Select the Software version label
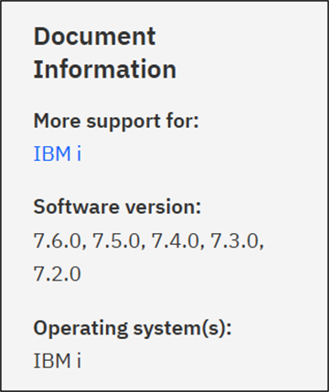 tap(117, 207)
